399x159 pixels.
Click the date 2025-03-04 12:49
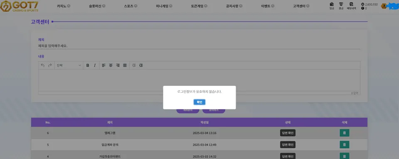(204, 145)
